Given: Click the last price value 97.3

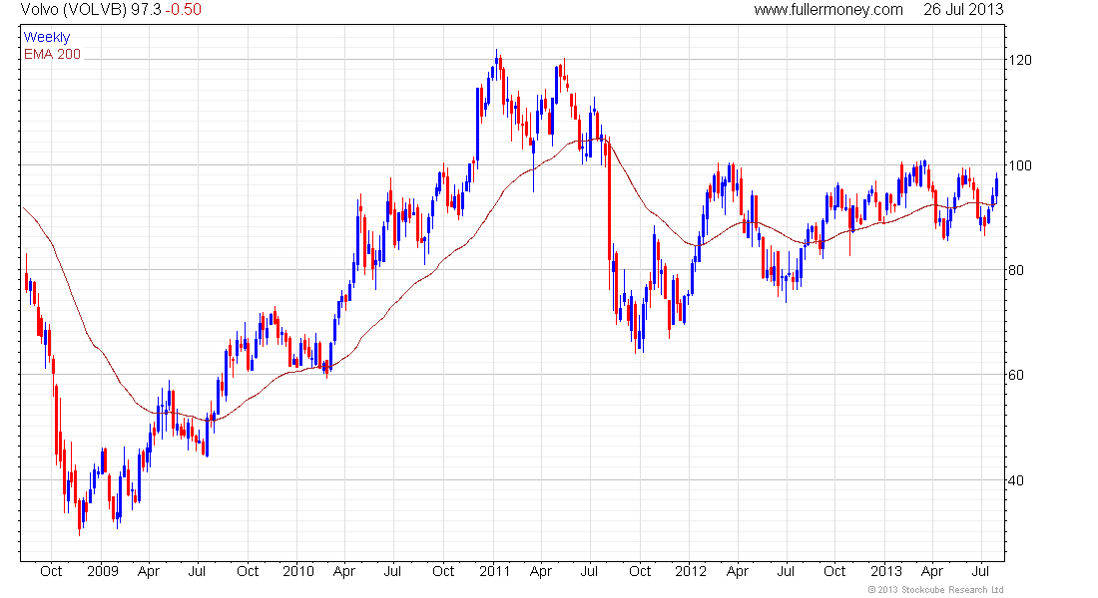Looking at the screenshot, I should pos(146,10).
